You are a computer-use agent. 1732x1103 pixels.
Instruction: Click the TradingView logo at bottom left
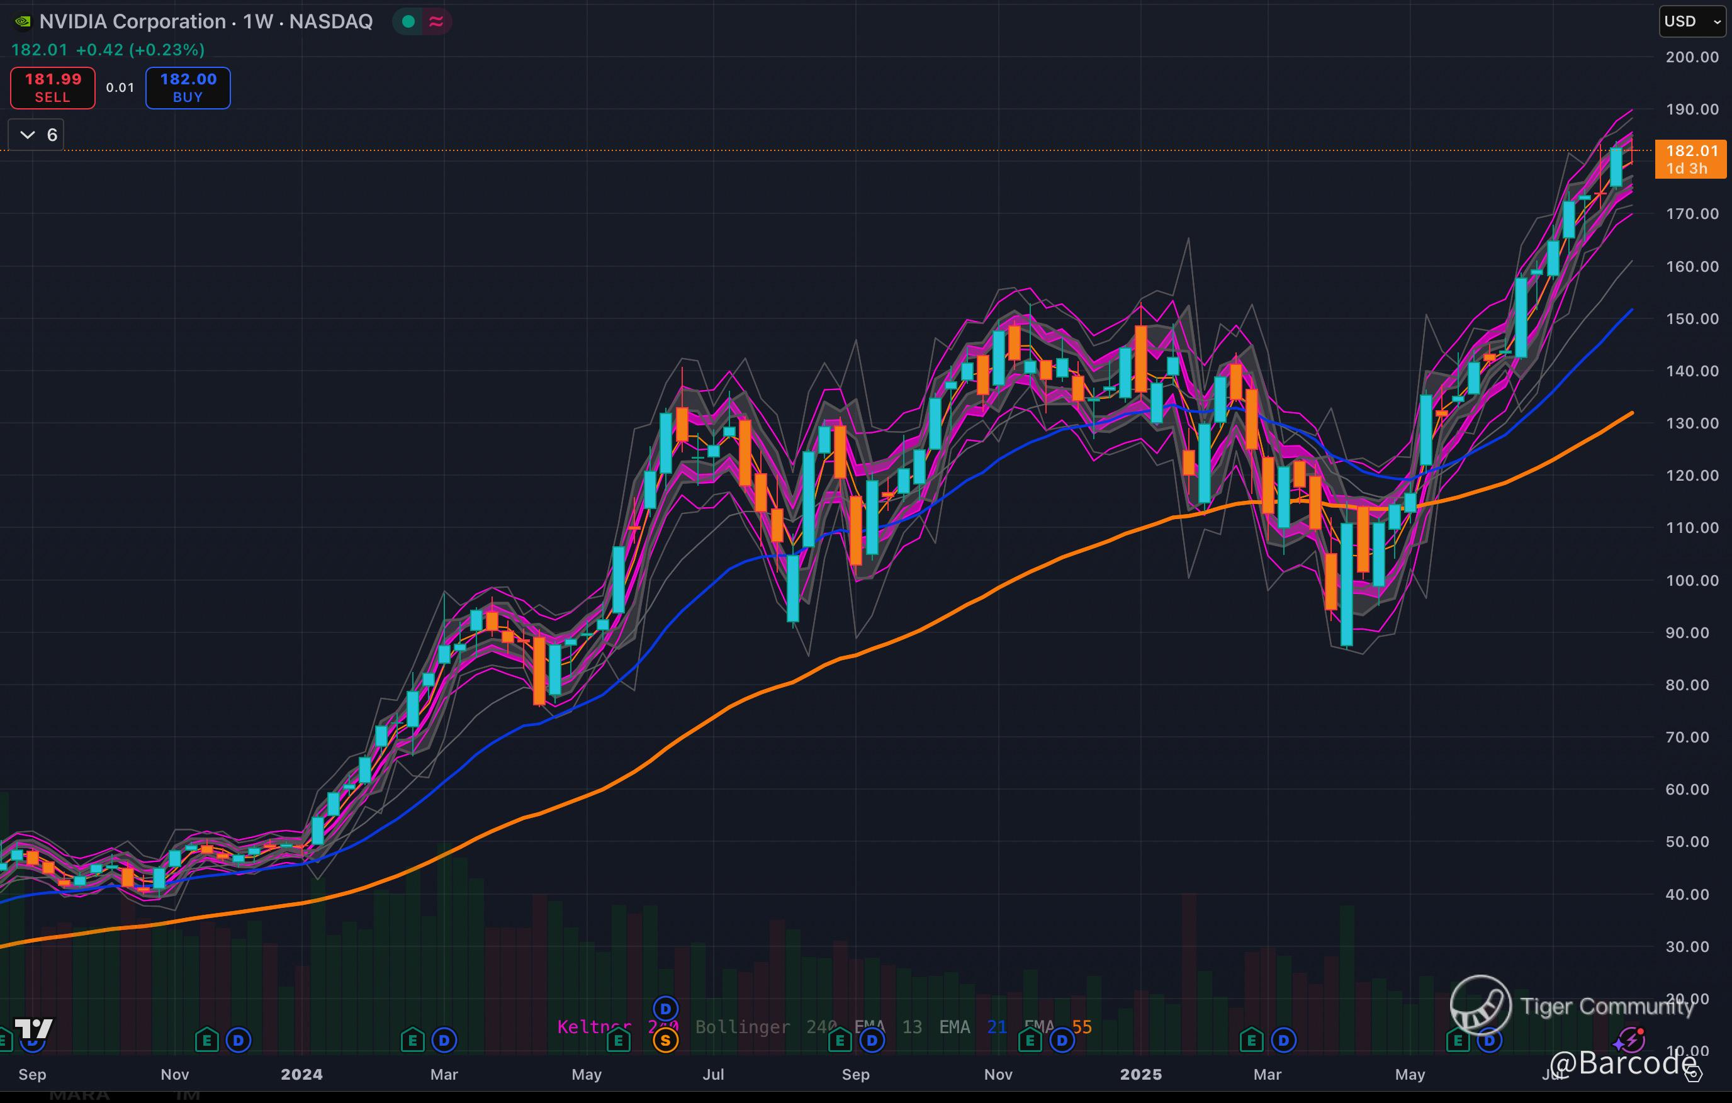[x=34, y=1028]
